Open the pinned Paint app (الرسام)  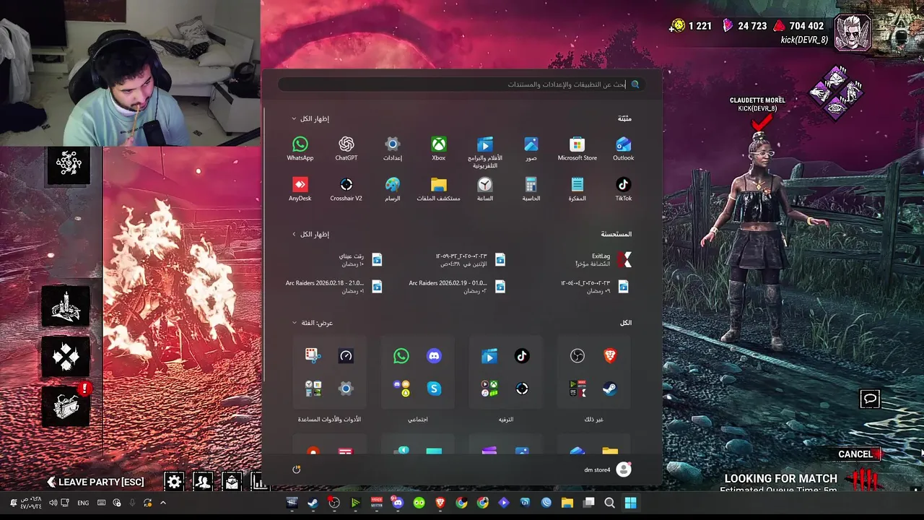tap(392, 189)
